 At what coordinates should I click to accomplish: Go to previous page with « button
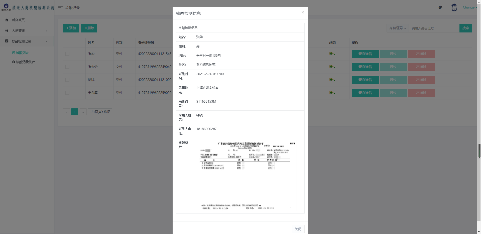(x=66, y=112)
